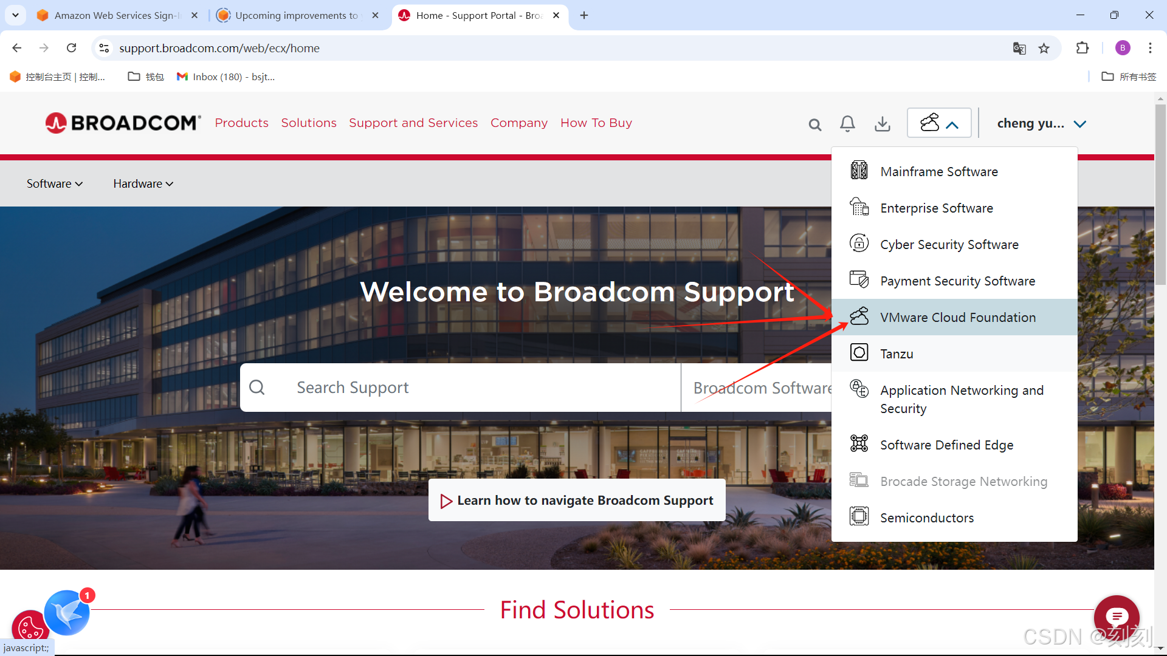Screen dimensions: 1167x656
Task: Click the address bar URL
Action: (219, 48)
